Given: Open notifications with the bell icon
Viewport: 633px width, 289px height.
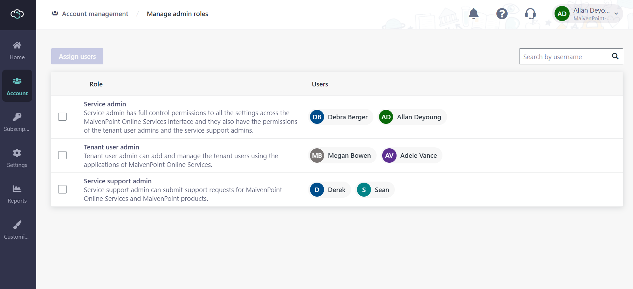Looking at the screenshot, I should 474,14.
